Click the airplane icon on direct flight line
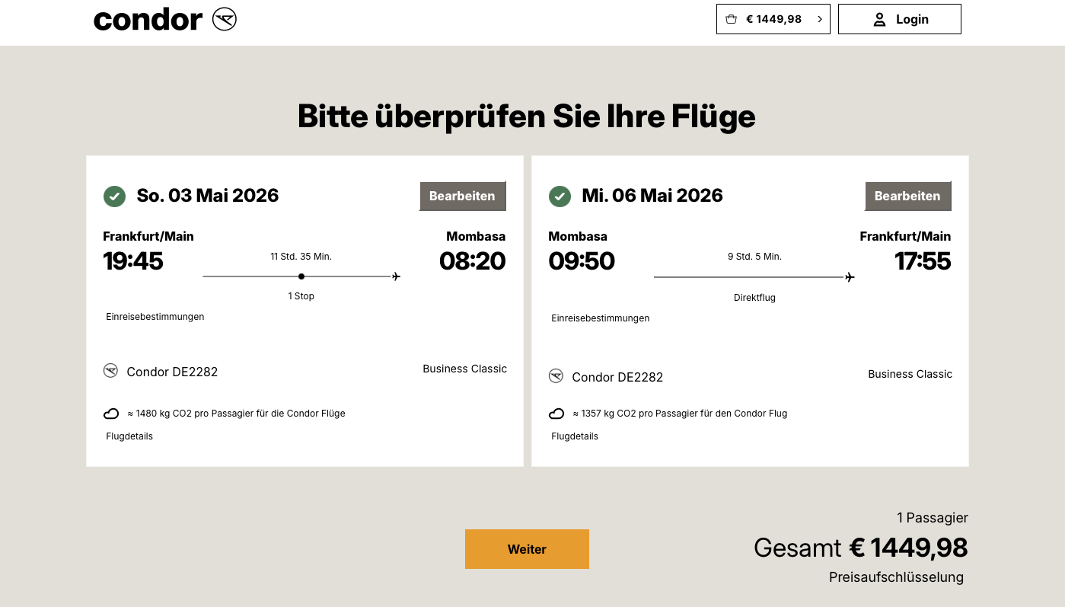This screenshot has height=607, width=1065. (x=850, y=277)
